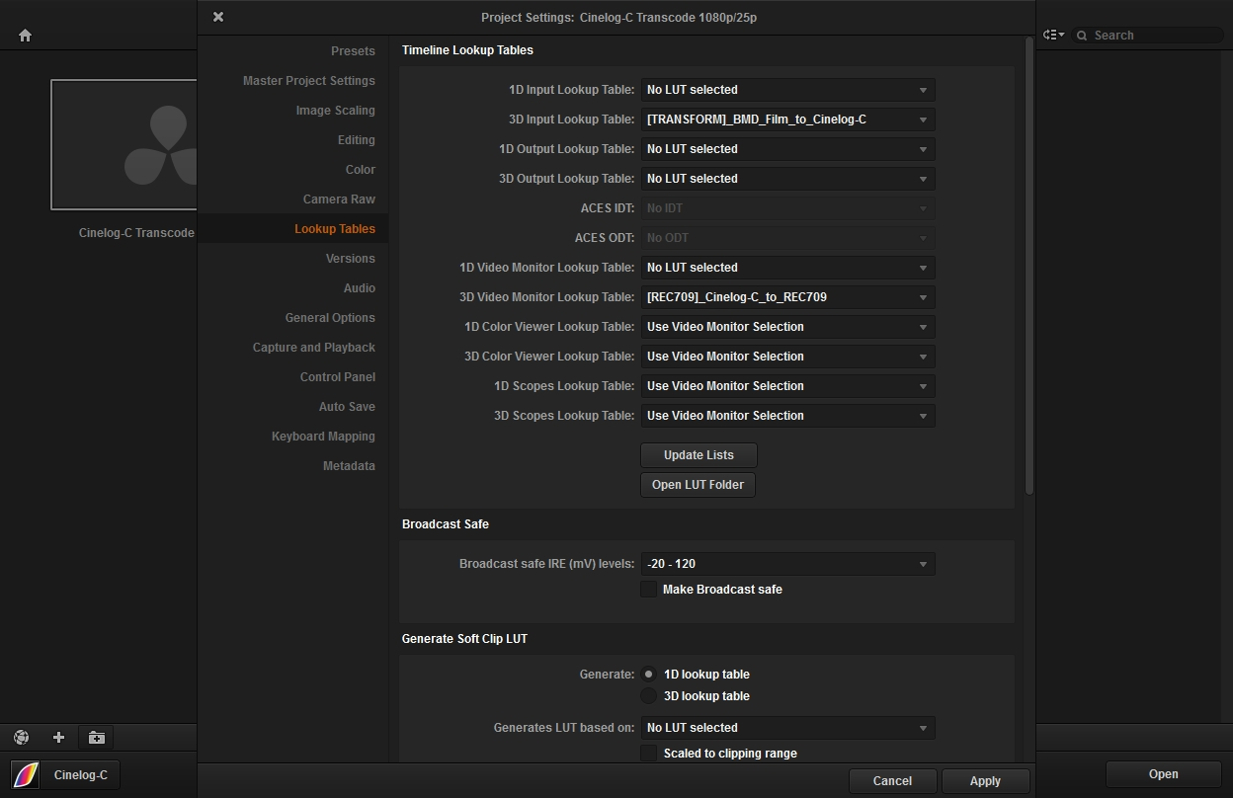Click the new folder icon

click(96, 737)
